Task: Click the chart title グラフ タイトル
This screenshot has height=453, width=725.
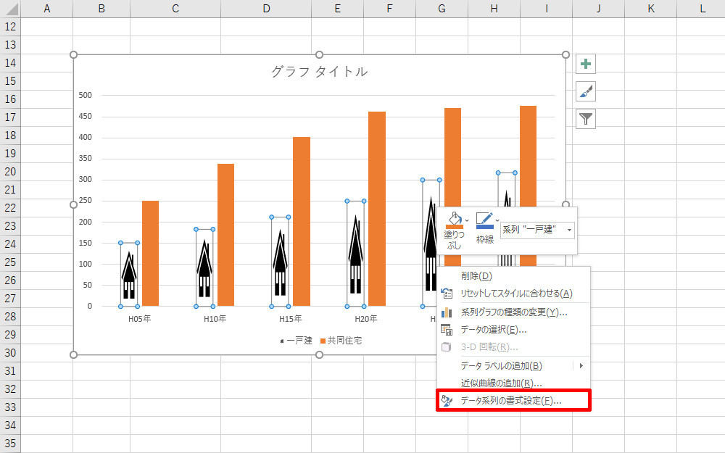Action: (320, 72)
